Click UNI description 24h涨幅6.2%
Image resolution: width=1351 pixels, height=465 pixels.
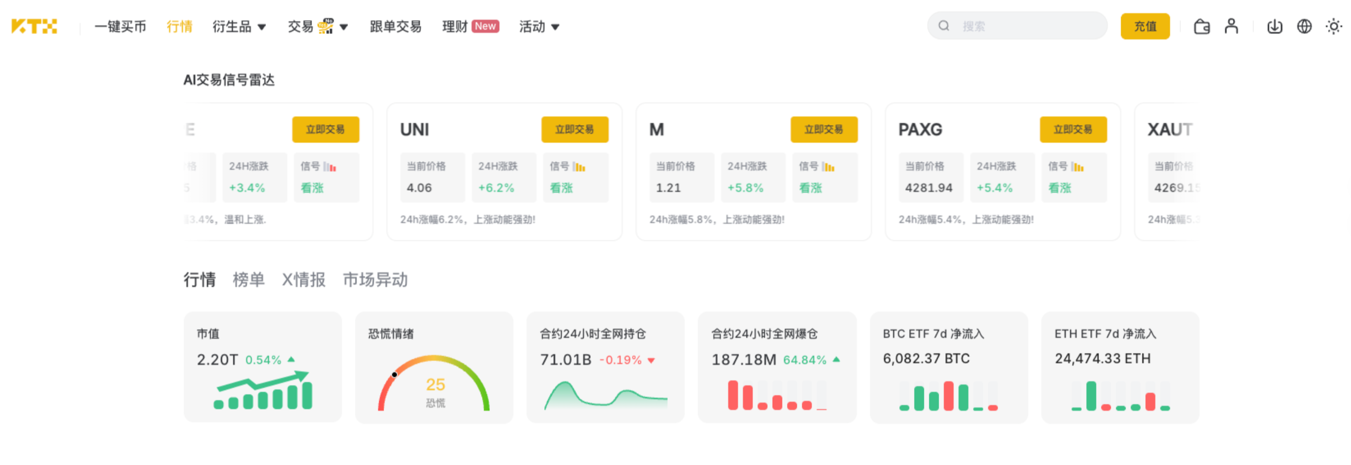(x=467, y=220)
